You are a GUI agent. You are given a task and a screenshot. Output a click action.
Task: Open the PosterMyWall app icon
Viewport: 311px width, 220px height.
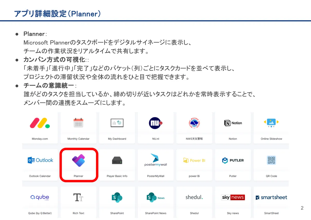[155, 160]
